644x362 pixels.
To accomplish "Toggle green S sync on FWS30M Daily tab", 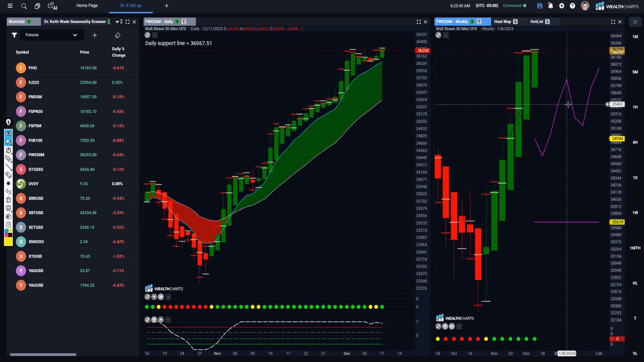I will 177,22.
